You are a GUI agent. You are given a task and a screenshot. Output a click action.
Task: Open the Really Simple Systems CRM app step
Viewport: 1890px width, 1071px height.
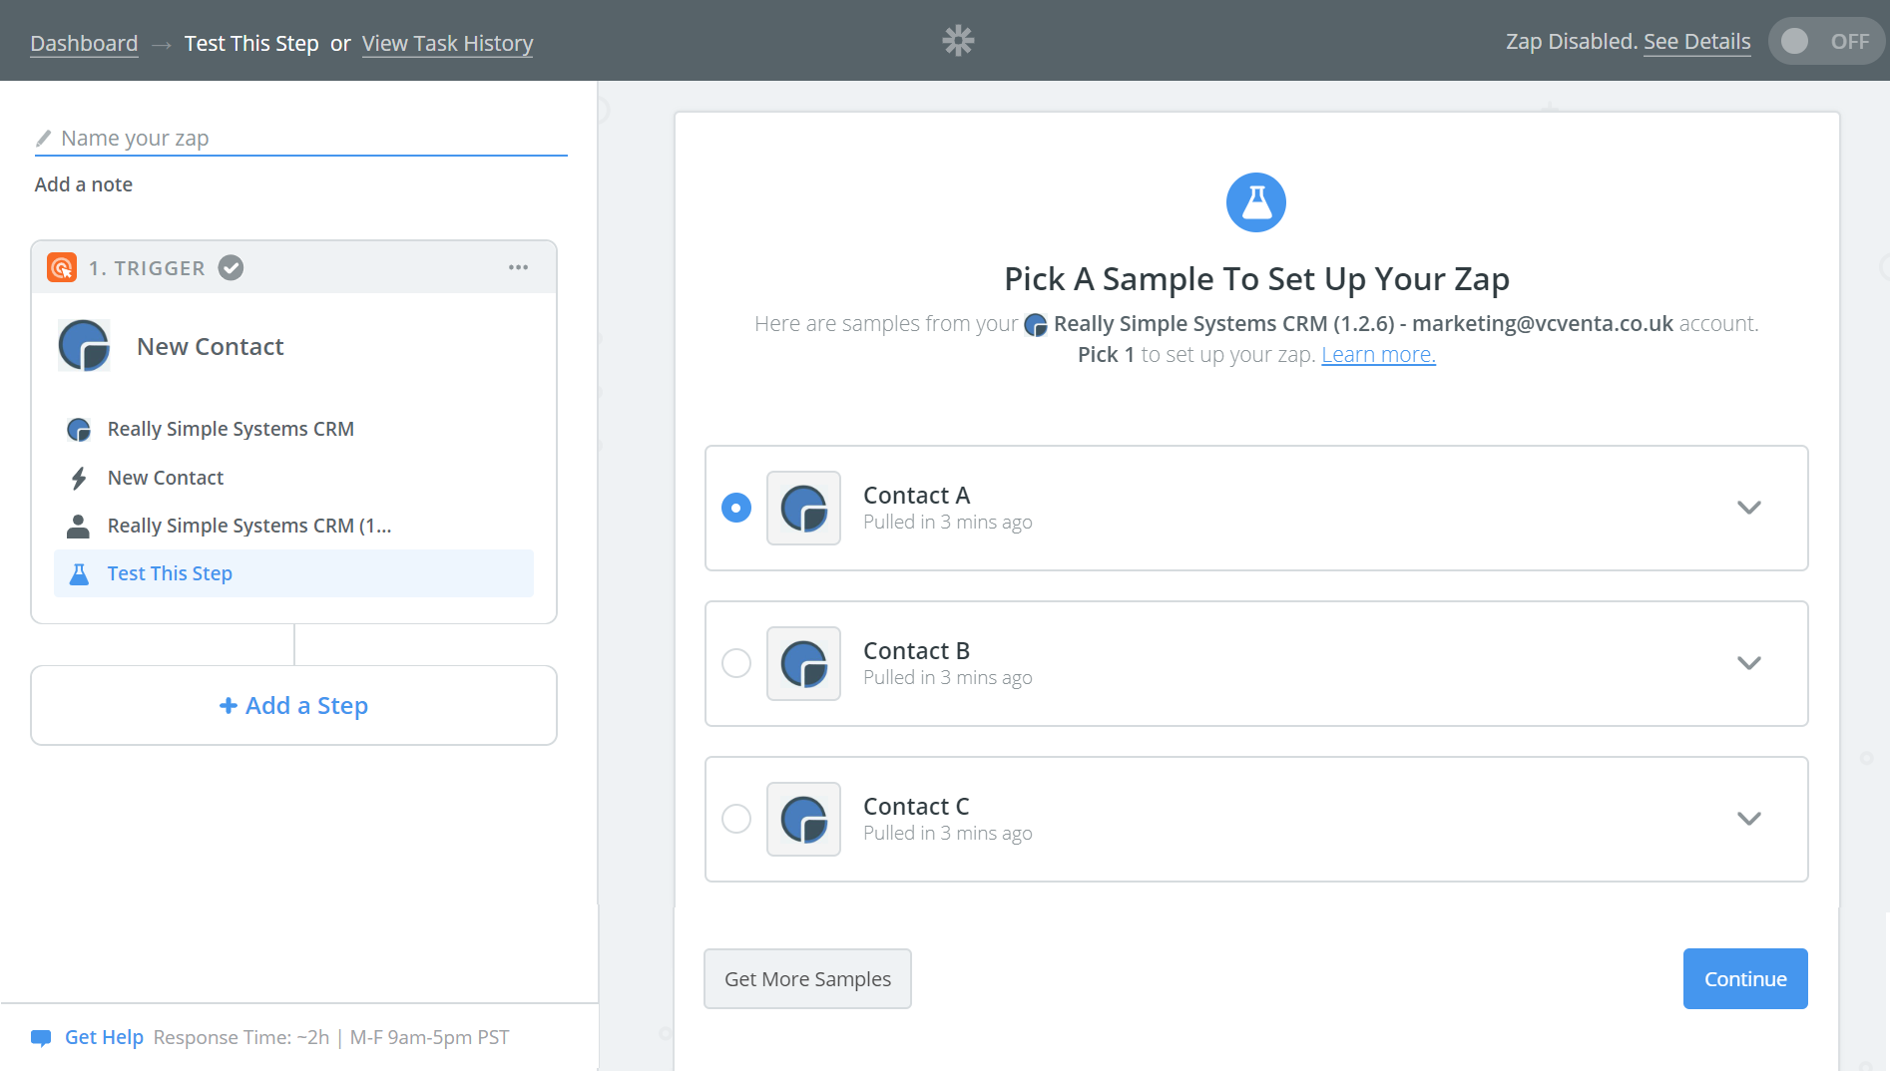[293, 429]
